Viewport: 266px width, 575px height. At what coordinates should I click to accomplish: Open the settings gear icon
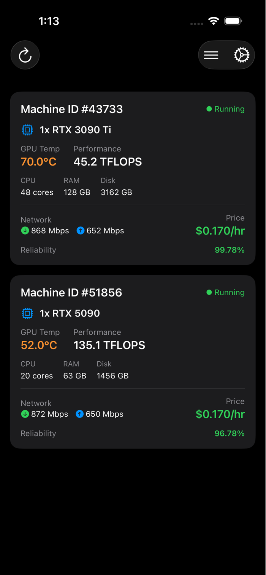(x=241, y=55)
